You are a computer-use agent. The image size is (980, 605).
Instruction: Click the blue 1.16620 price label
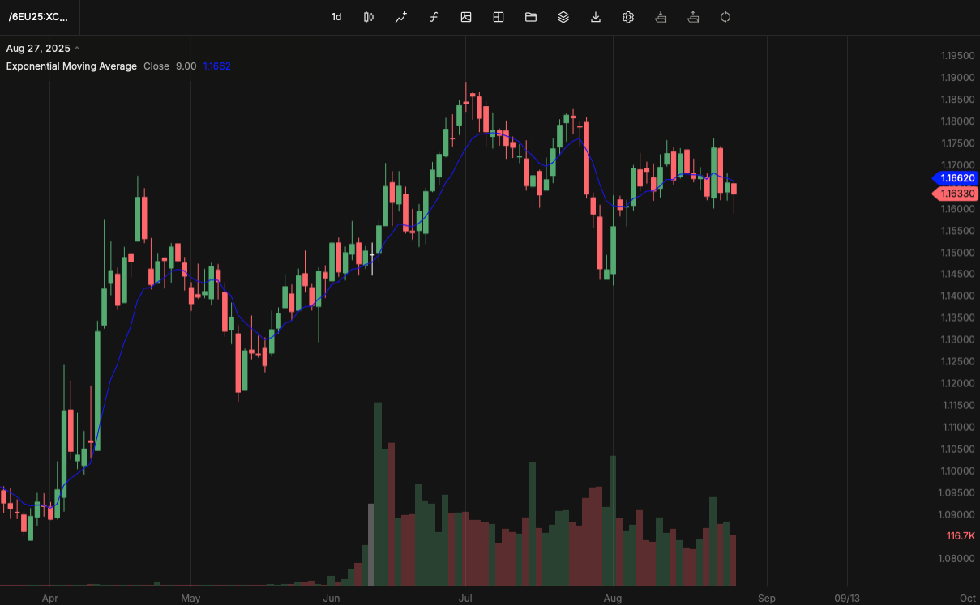click(956, 178)
